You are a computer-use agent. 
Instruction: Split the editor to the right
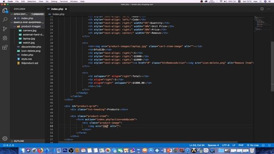click(x=262, y=9)
